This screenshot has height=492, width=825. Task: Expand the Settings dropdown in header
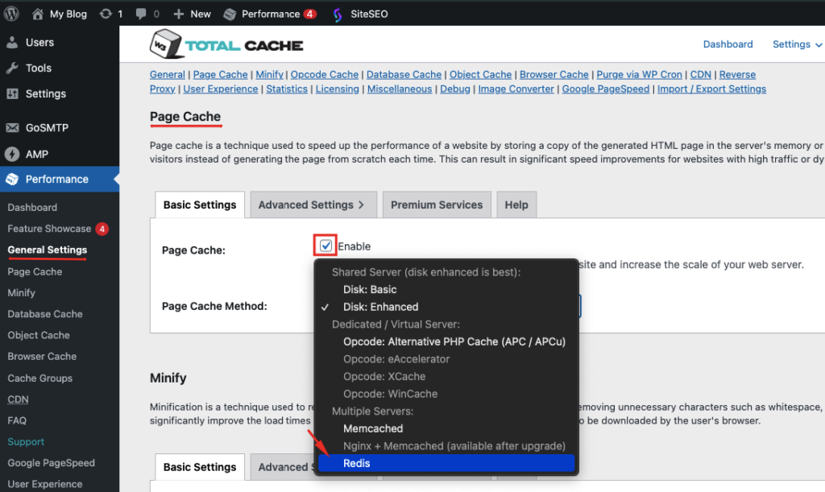(x=797, y=44)
